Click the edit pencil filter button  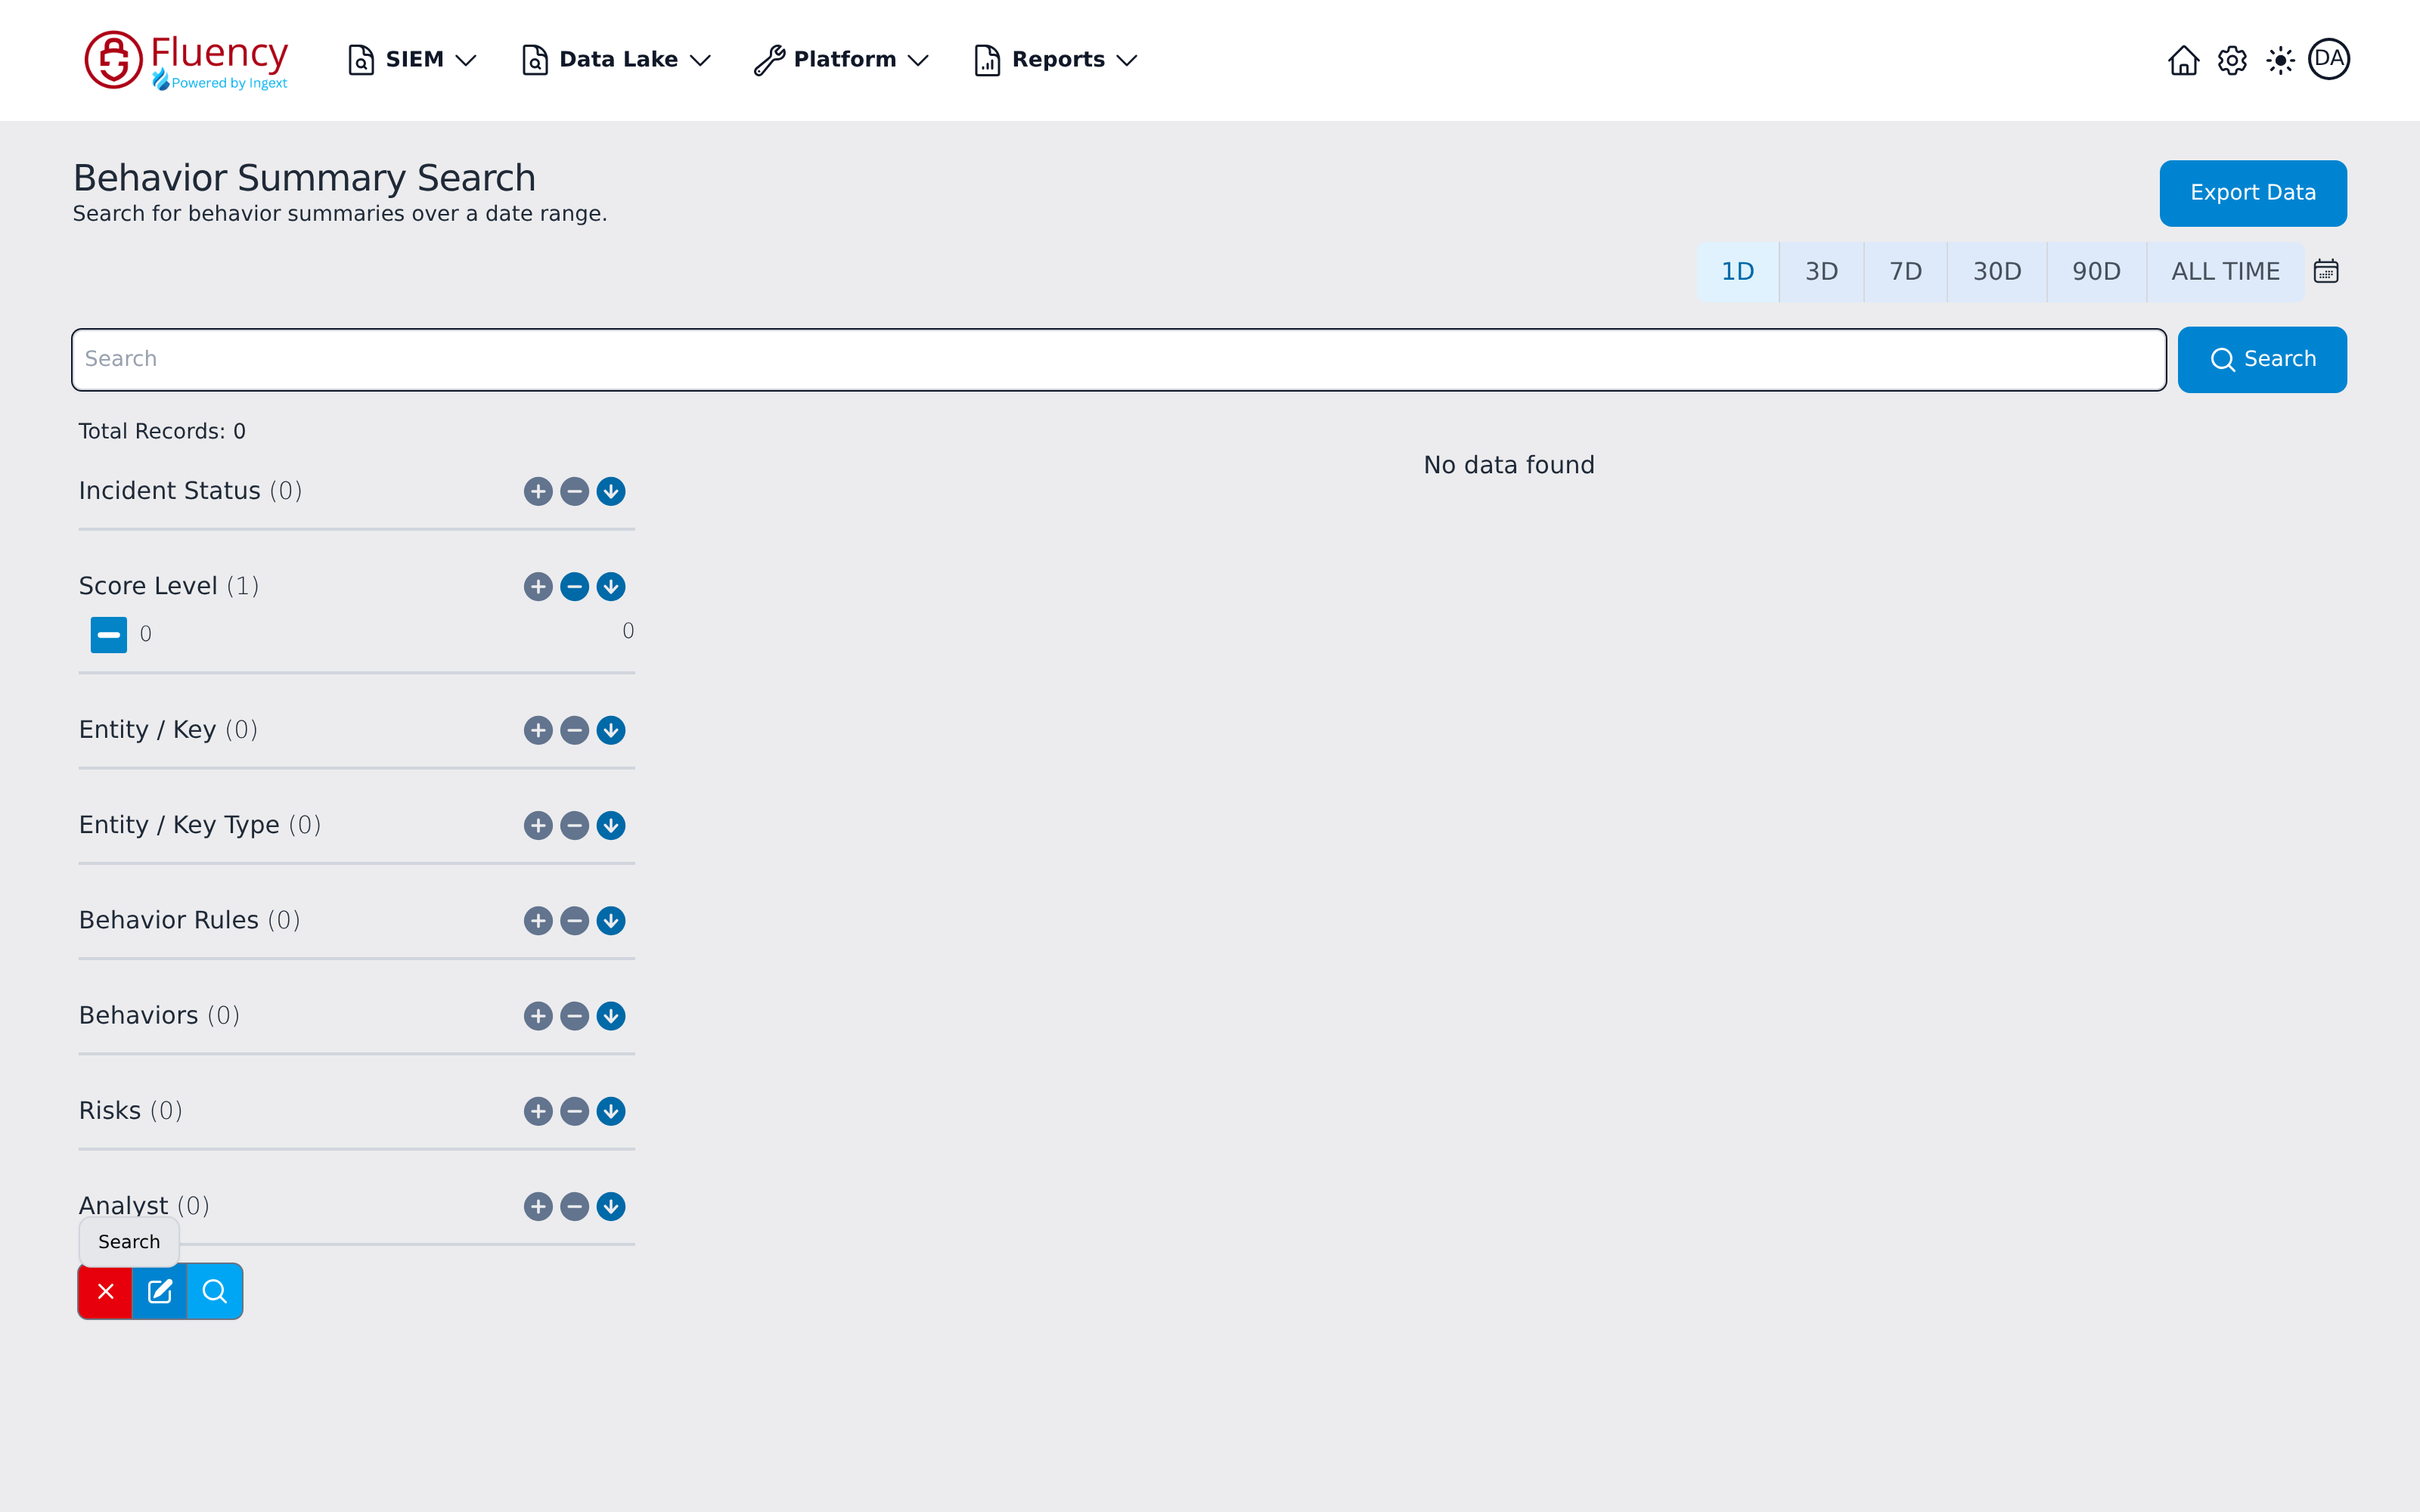(160, 1291)
